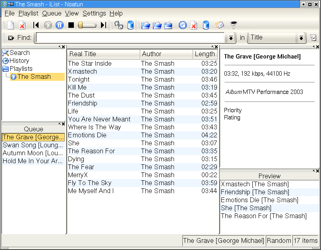Close the track info panel
The image size is (321, 250).
point(317,47)
